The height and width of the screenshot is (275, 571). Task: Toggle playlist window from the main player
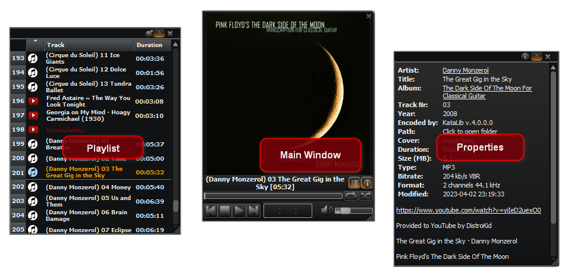pos(354,183)
